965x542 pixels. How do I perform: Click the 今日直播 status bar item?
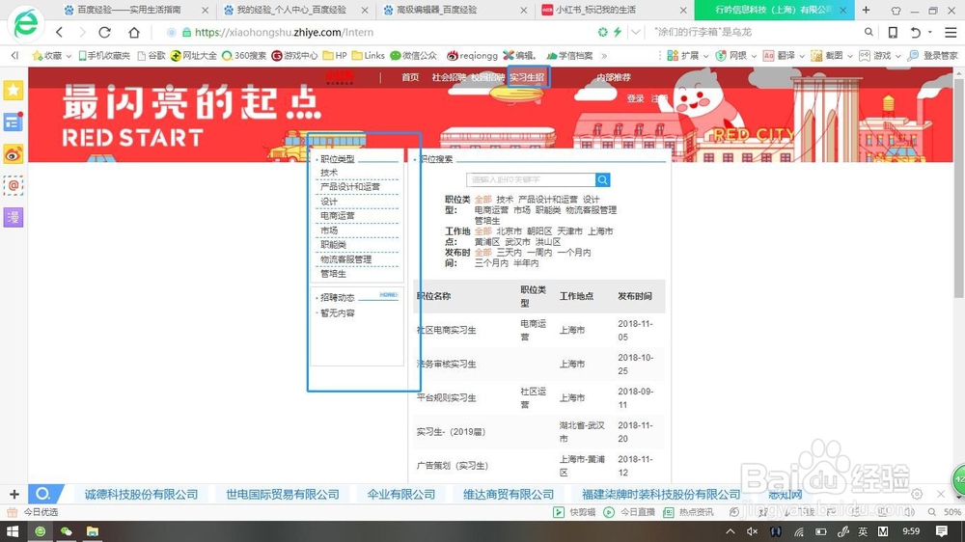[629, 512]
